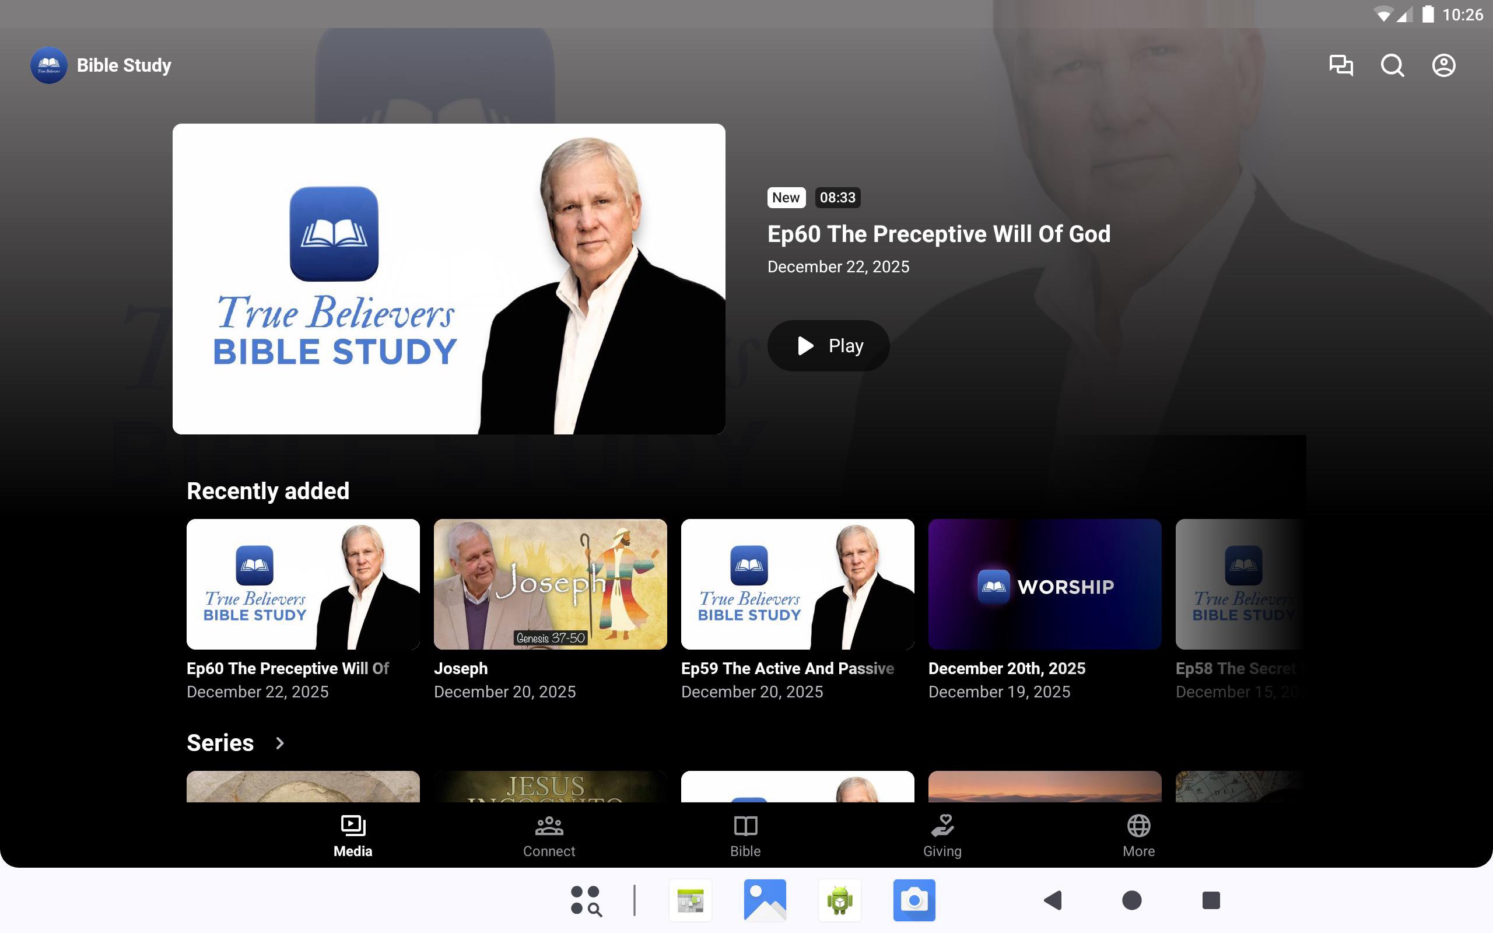The image size is (1493, 933).
Task: Open Ep59 The Active And Passive video
Action: 797,584
